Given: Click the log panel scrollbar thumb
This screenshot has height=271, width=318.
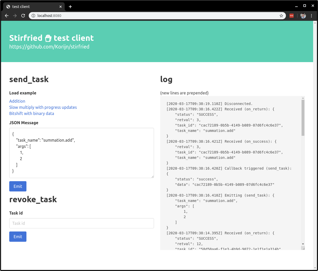Looking at the screenshot, I should (303, 118).
